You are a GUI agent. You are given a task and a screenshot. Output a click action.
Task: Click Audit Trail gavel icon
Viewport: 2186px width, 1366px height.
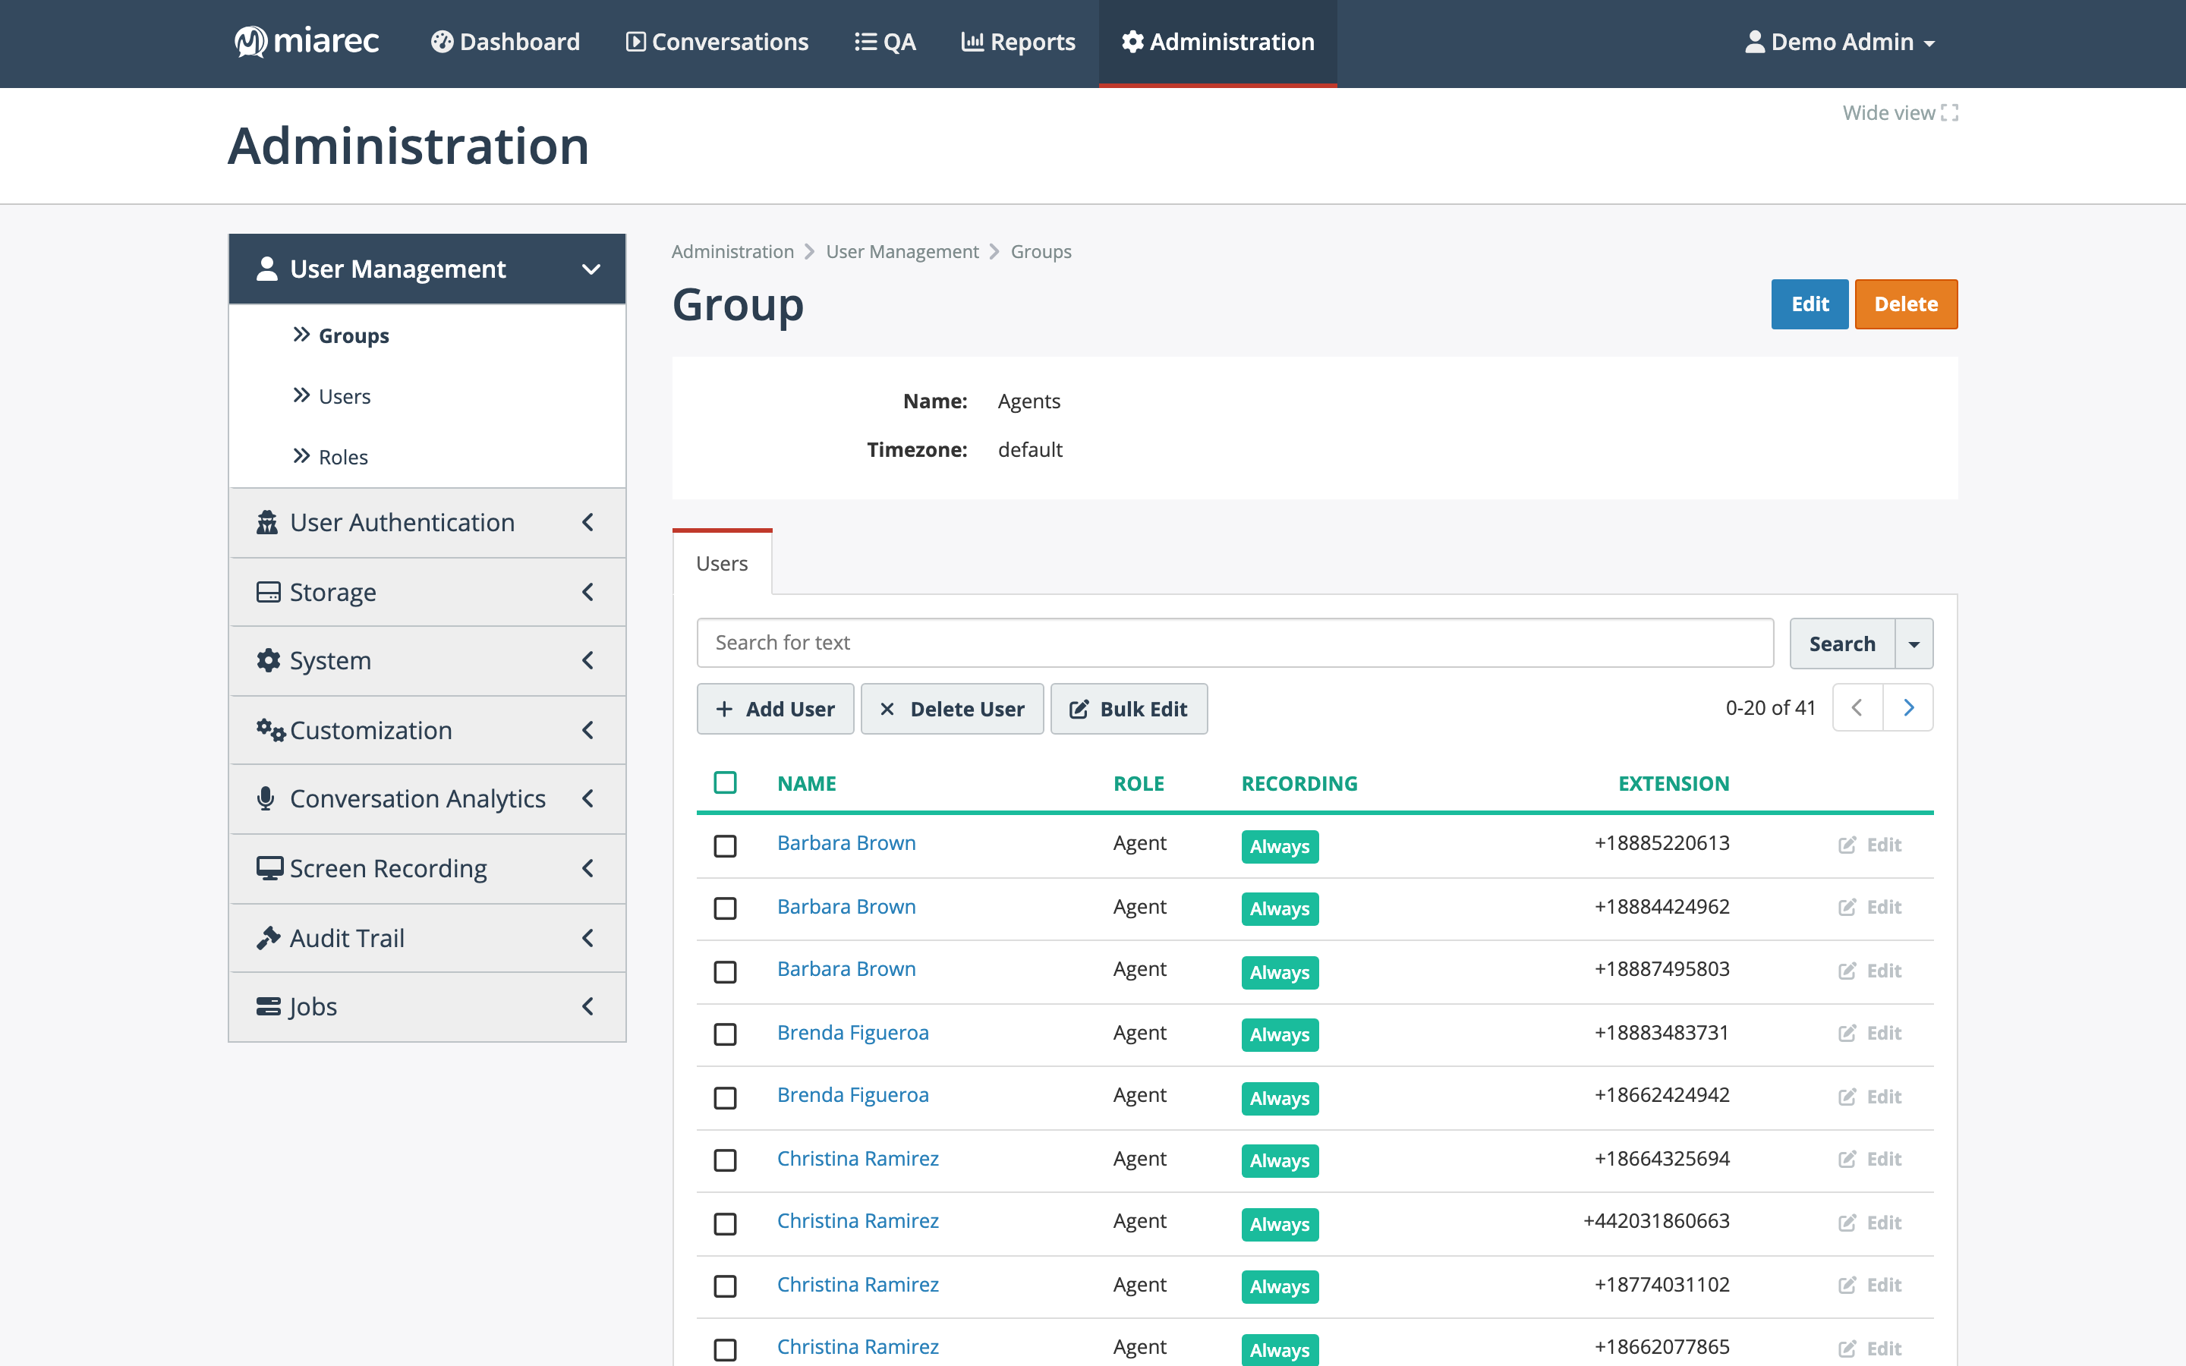[x=268, y=938]
